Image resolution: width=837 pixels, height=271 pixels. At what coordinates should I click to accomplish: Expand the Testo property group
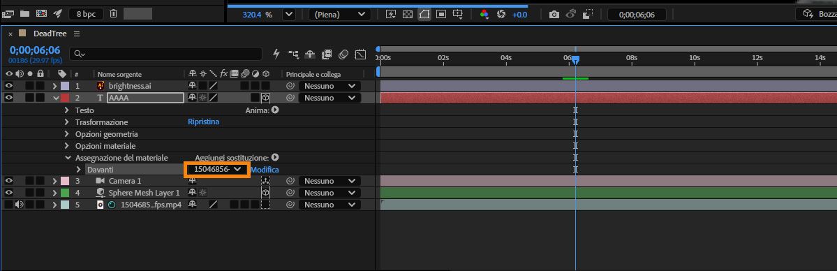[x=67, y=110]
